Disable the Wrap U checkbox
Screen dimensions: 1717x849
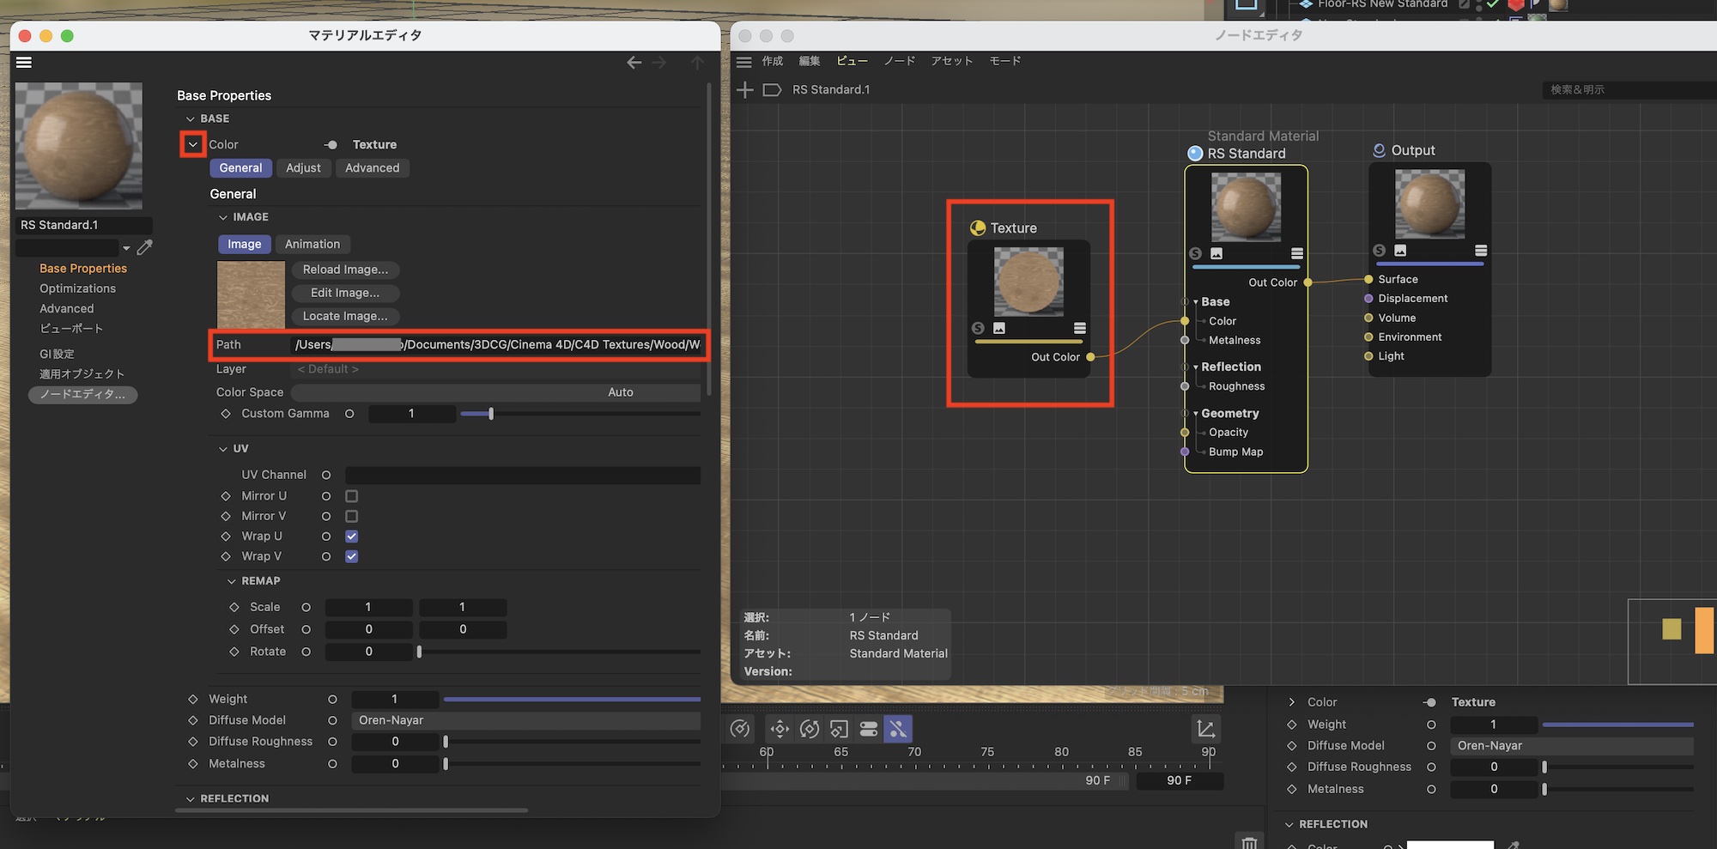(x=351, y=537)
